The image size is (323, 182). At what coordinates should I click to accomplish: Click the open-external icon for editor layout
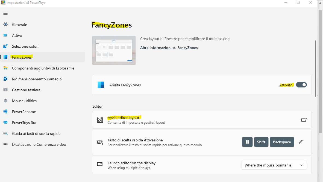(x=304, y=120)
